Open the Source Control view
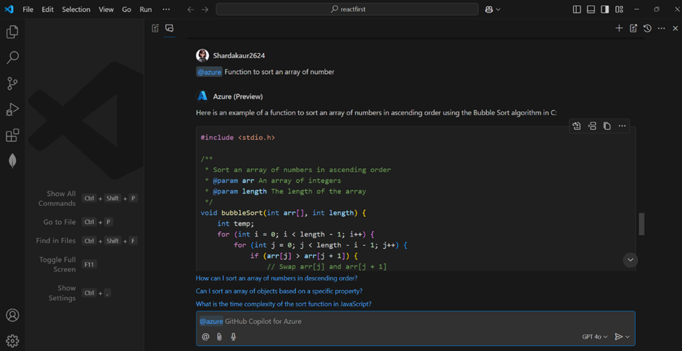Viewport: 682px width, 351px height. point(12,83)
